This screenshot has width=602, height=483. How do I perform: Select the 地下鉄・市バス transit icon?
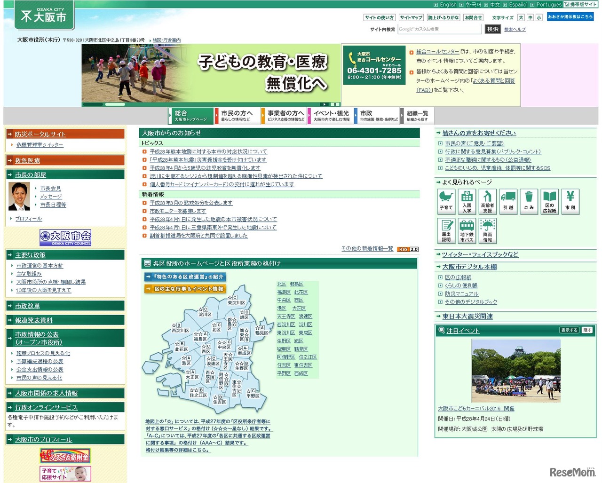[467, 230]
